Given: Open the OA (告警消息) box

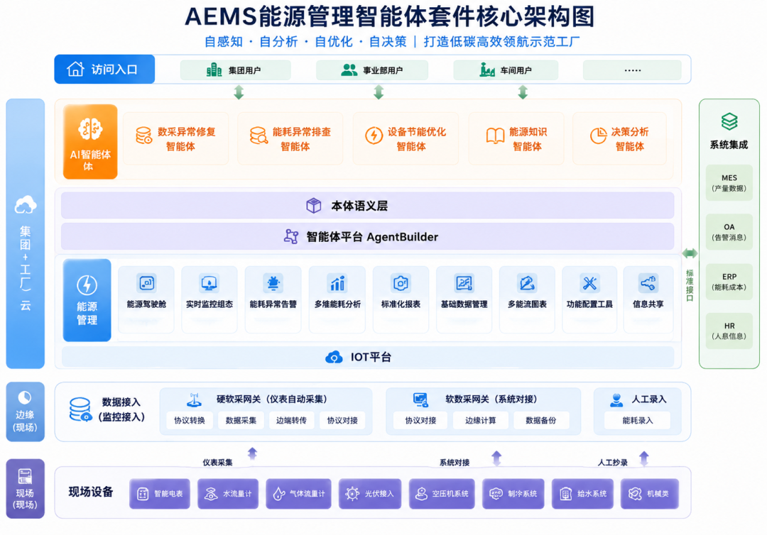Looking at the screenshot, I should coord(729,232).
